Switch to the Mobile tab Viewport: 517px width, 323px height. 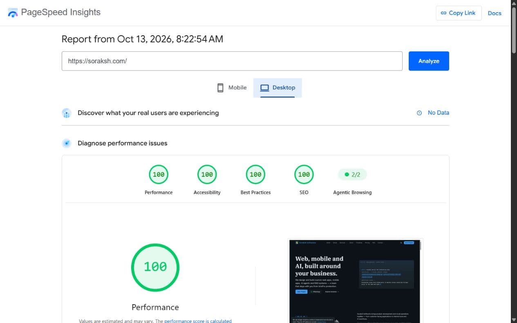pyautogui.click(x=232, y=87)
